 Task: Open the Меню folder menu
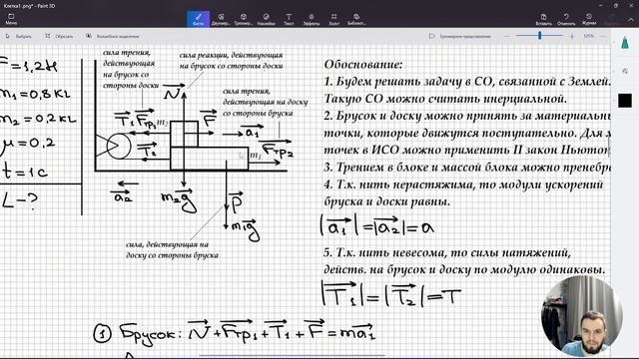point(11,19)
